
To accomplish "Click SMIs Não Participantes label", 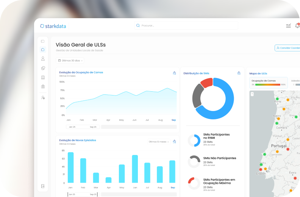I will point(220,158).
